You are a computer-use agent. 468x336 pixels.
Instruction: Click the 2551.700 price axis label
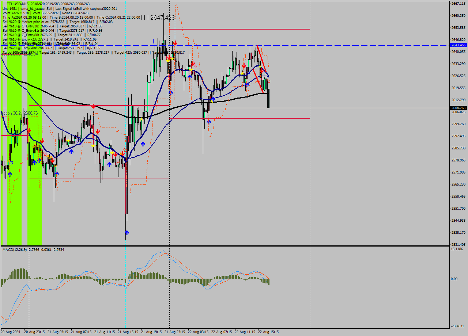click(x=458, y=209)
